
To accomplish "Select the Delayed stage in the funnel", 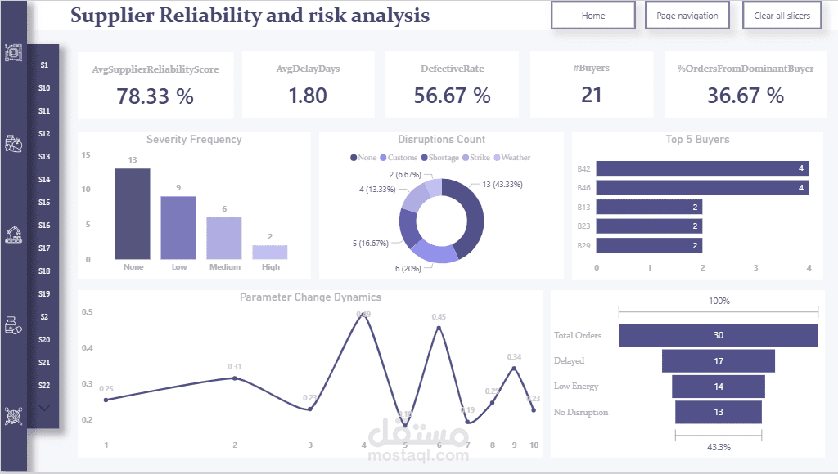I will pos(719,361).
